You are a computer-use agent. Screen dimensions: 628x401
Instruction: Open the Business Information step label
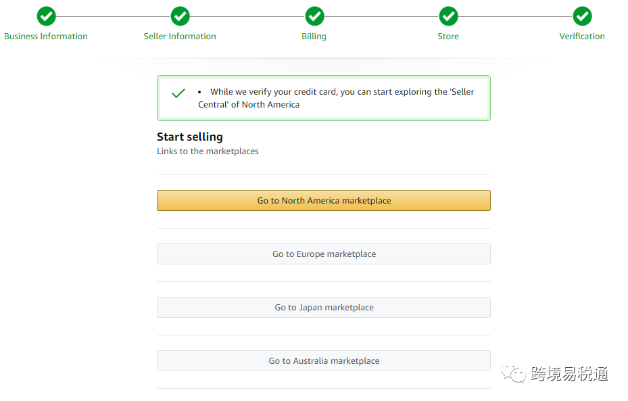click(46, 37)
